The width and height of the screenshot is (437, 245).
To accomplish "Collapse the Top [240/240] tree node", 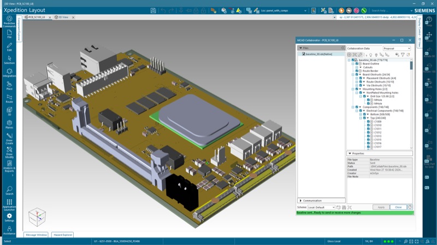I will coord(361,118).
